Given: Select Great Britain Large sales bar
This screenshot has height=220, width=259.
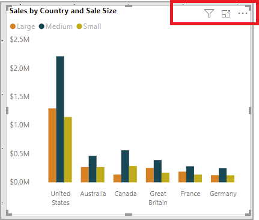Looking at the screenshot, I should coord(150,175).
